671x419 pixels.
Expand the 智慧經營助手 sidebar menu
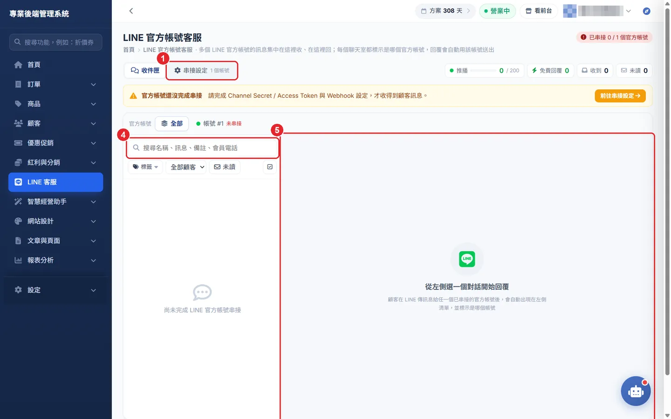tap(55, 202)
